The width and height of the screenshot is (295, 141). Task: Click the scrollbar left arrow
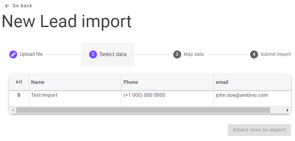[x=13, y=110]
